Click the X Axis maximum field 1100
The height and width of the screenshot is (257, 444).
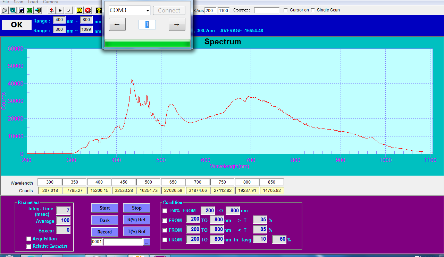pyautogui.click(x=224, y=10)
